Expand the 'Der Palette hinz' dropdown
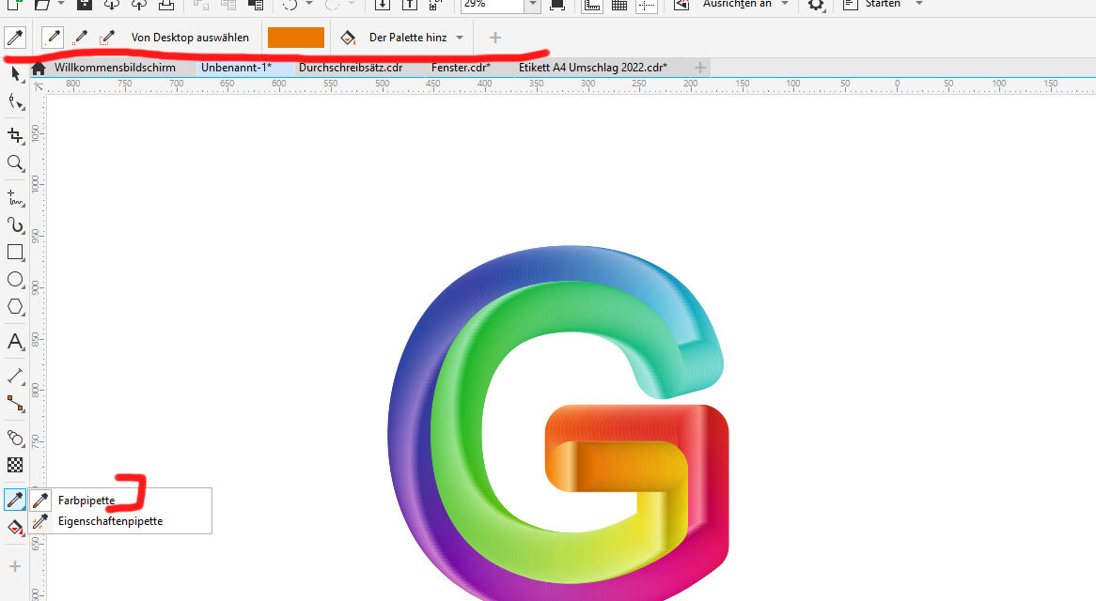1096x601 pixels. tap(460, 38)
